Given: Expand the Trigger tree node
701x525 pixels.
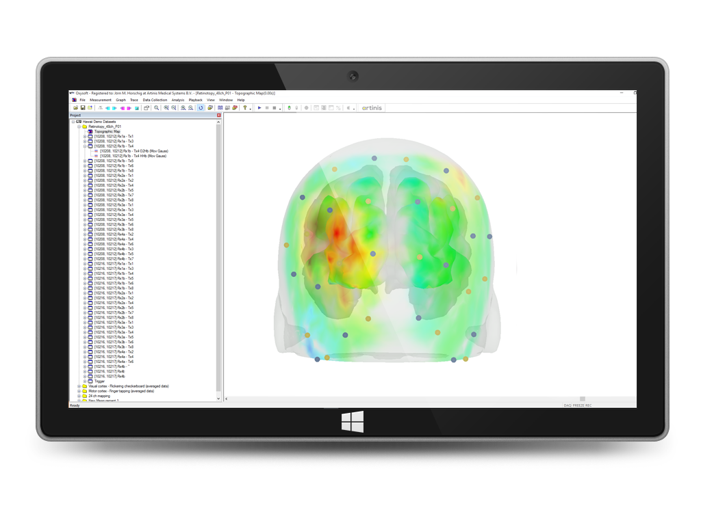Looking at the screenshot, I should 85,381.
